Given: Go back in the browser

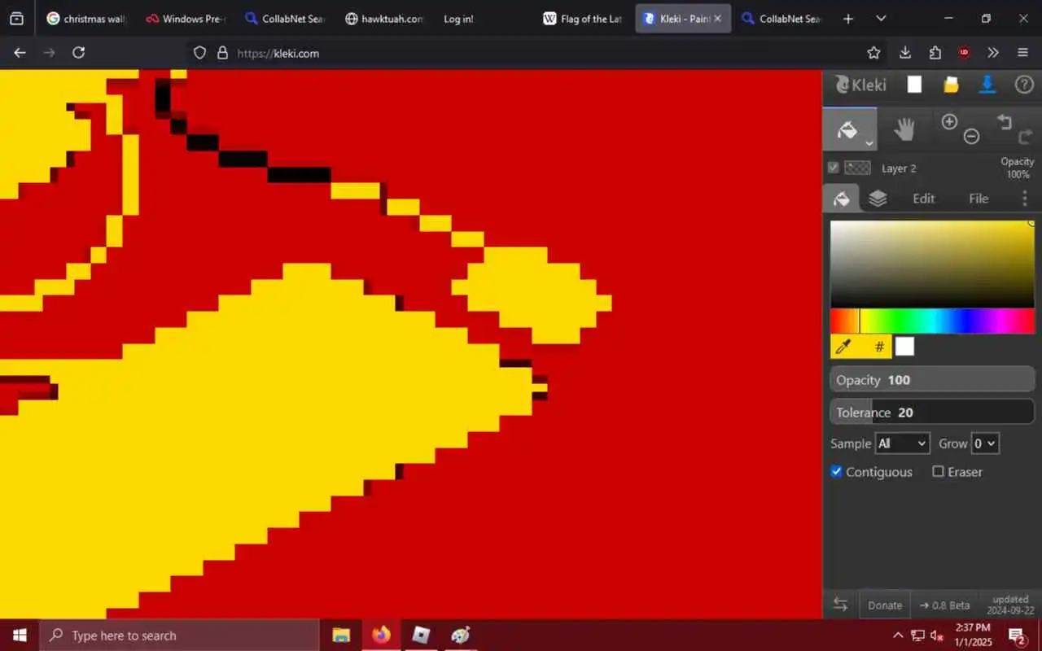Looking at the screenshot, I should 20,53.
